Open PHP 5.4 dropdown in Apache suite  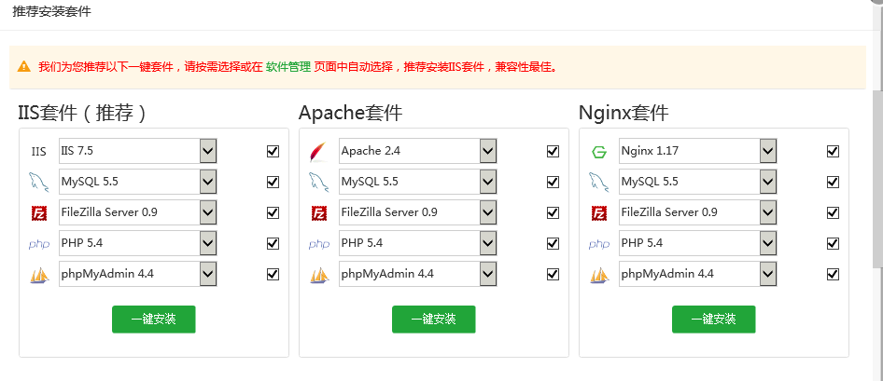[x=418, y=243]
